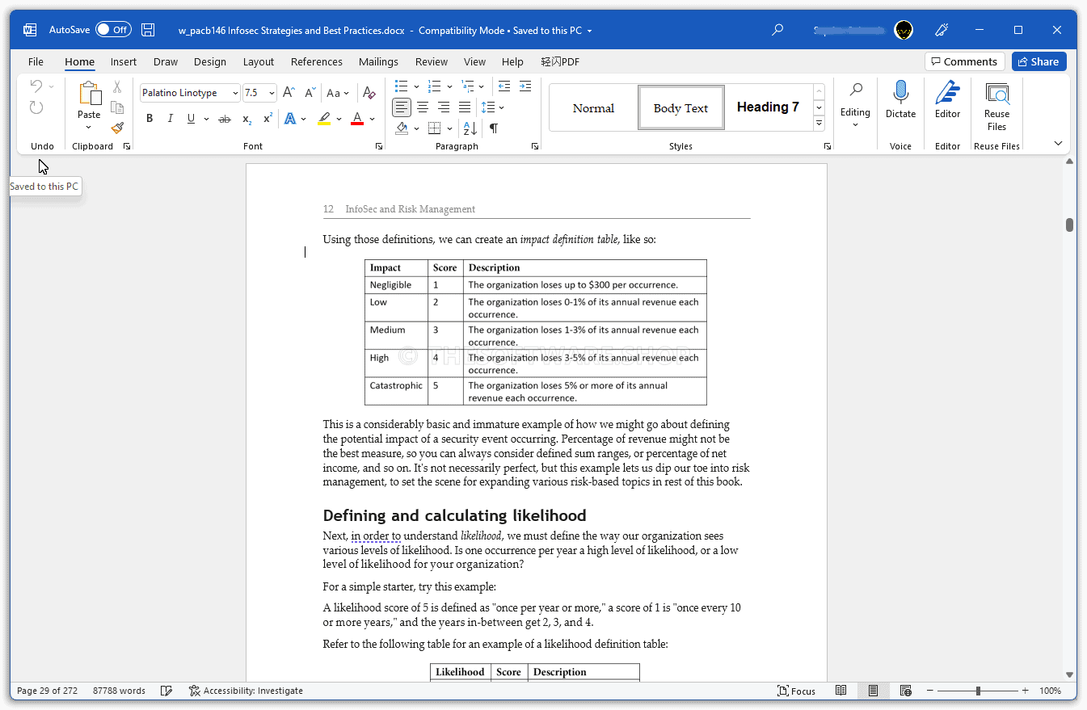Open Clipboard group dialog launcher
The width and height of the screenshot is (1087, 710).
tap(127, 146)
